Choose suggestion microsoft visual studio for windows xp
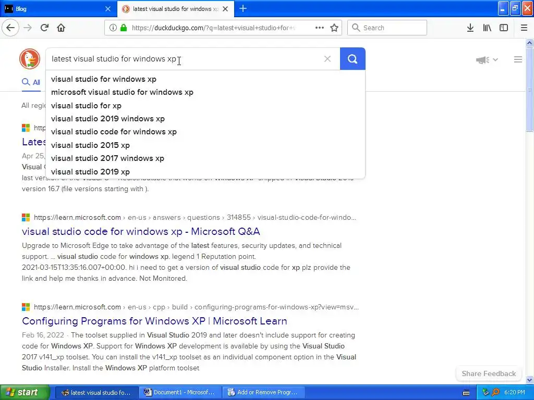 [x=205, y=92]
